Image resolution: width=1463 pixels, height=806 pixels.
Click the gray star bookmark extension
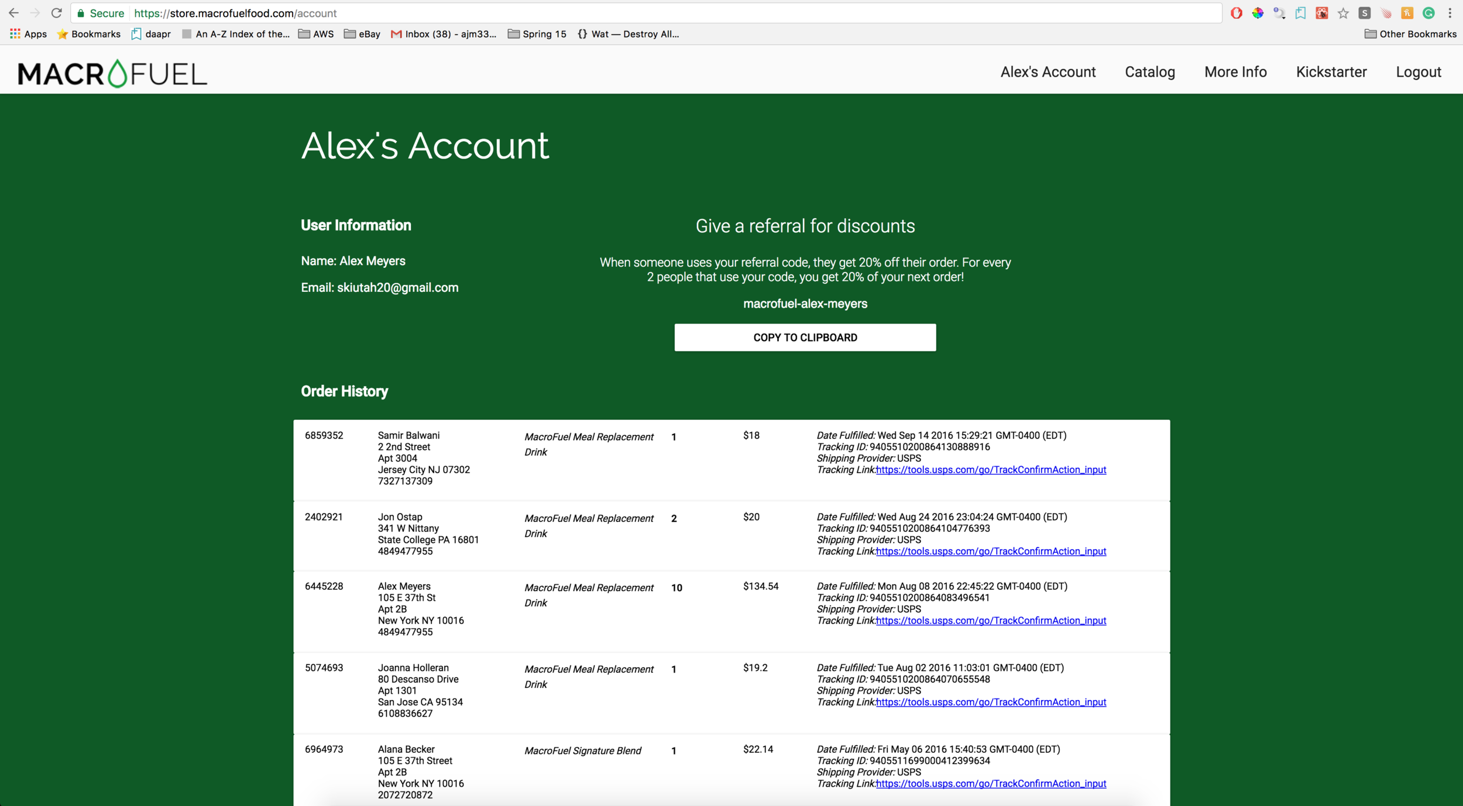tap(1343, 13)
